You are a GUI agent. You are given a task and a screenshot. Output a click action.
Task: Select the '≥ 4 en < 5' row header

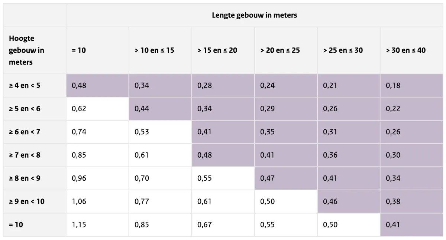pyautogui.click(x=25, y=85)
